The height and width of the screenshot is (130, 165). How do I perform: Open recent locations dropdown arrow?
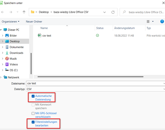click(x=17, y=12)
